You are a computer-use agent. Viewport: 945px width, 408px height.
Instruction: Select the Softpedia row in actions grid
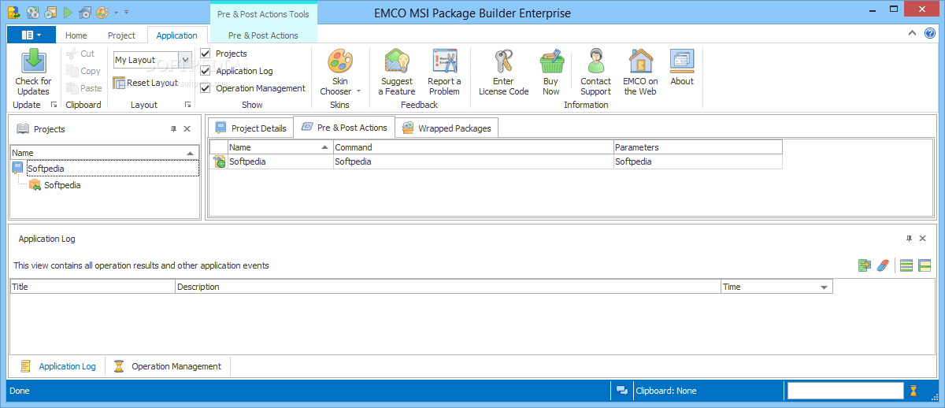click(x=496, y=161)
